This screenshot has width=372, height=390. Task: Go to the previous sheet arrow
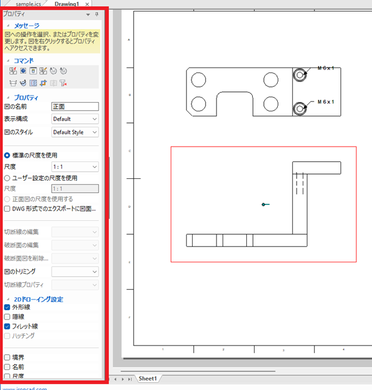[115, 379]
